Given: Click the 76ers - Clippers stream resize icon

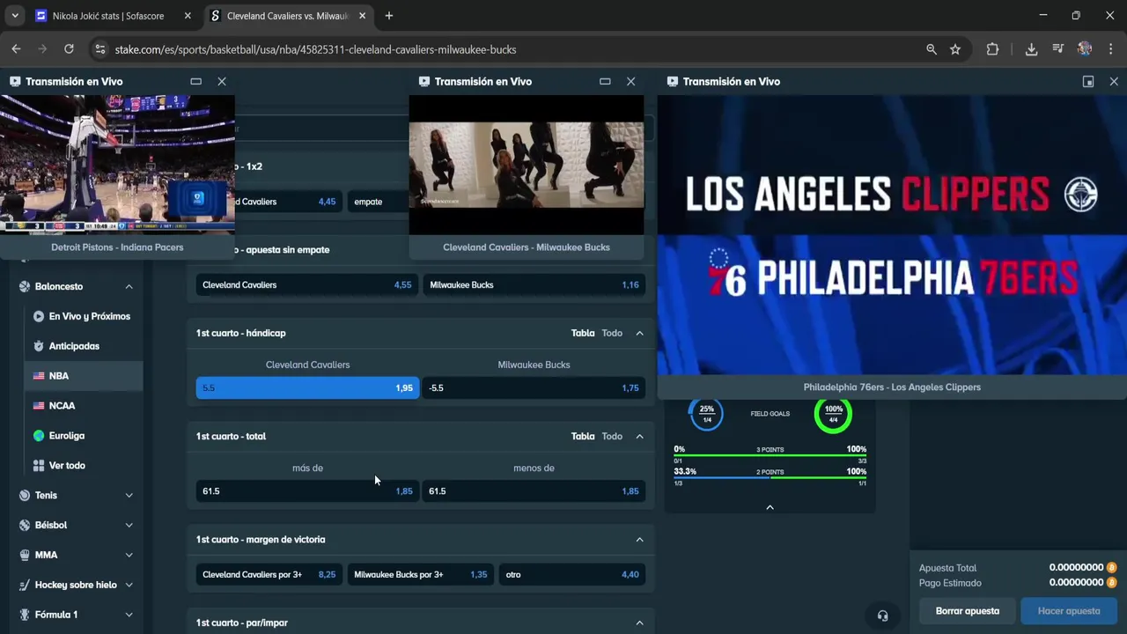Looking at the screenshot, I should [1088, 81].
